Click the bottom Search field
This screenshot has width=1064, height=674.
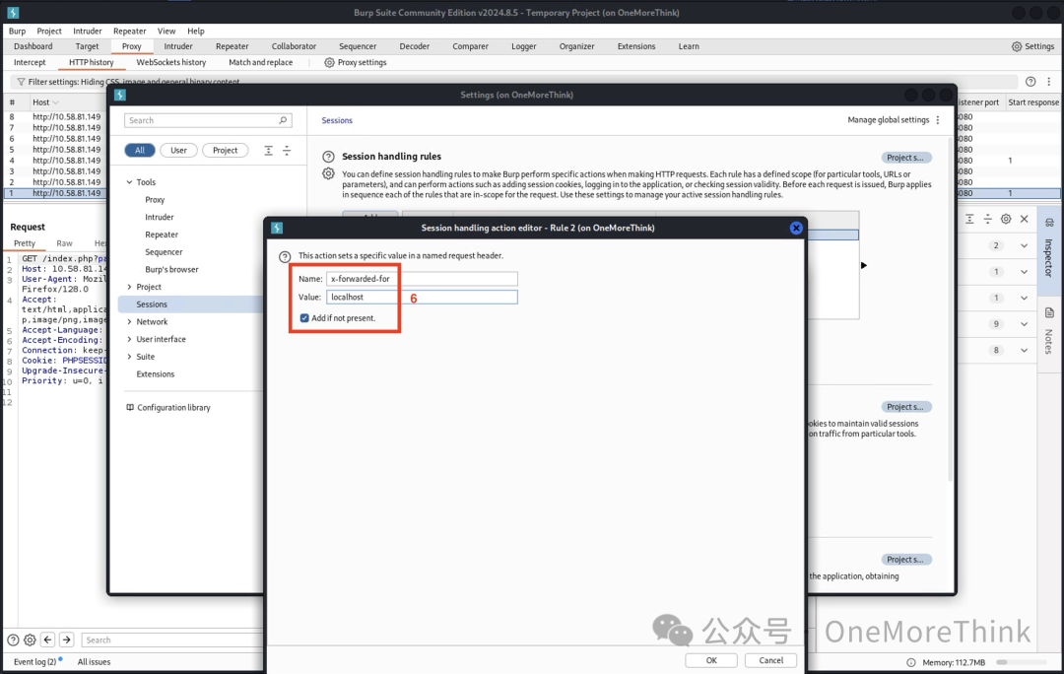(171, 640)
